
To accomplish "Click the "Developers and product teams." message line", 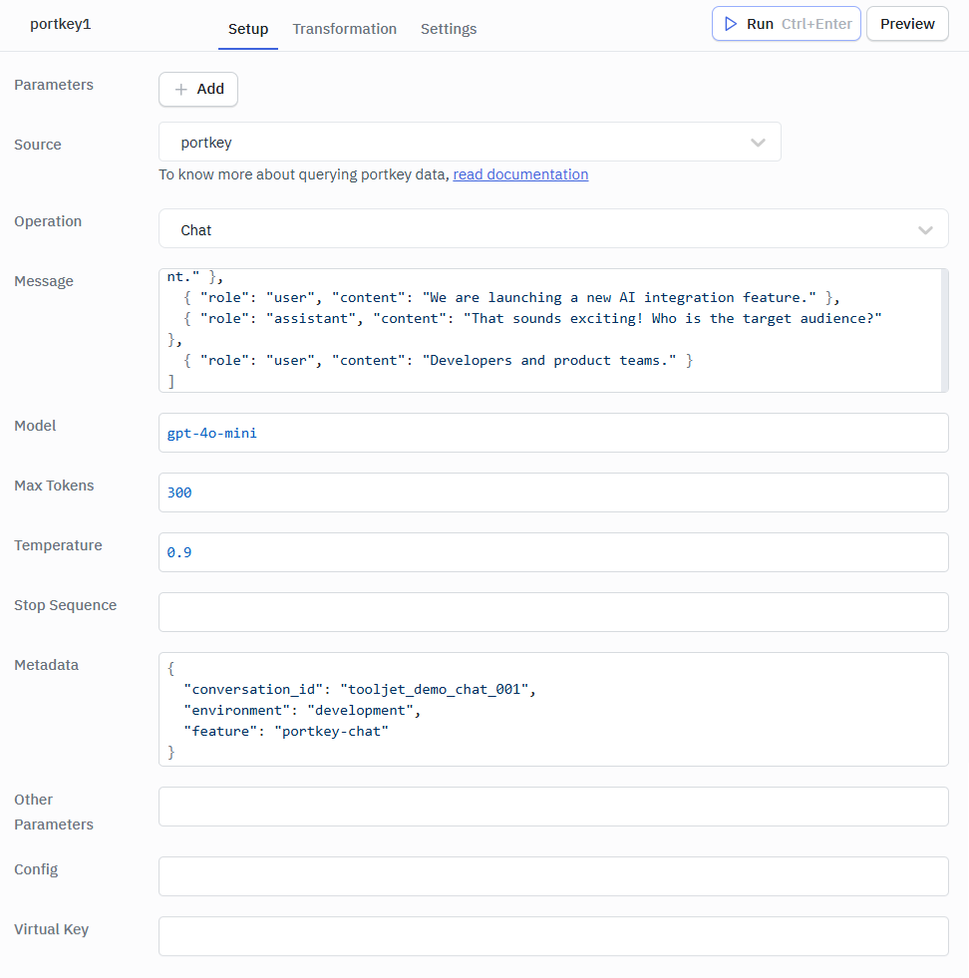I will pos(438,361).
